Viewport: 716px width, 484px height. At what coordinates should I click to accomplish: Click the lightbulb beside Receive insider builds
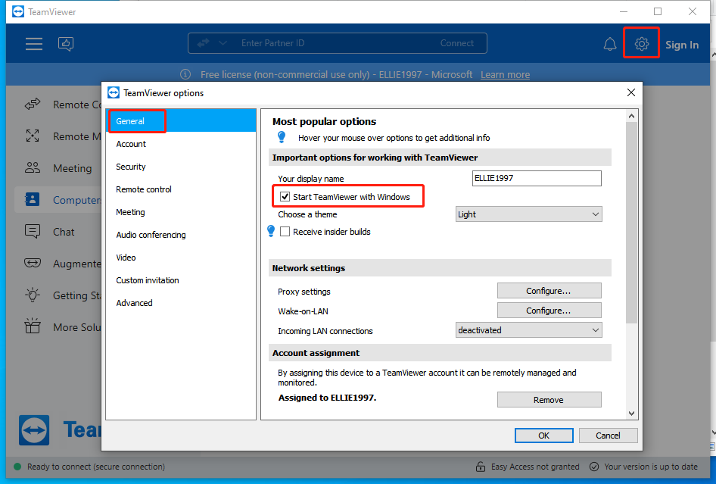[271, 231]
